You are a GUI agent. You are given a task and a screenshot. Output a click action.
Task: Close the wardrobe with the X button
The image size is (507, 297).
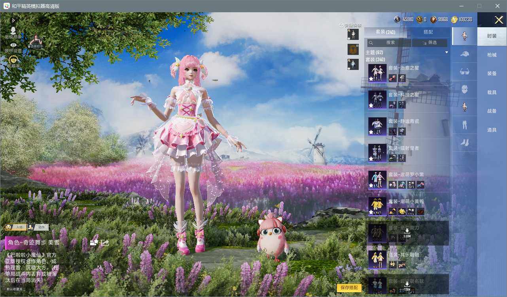coord(499,20)
